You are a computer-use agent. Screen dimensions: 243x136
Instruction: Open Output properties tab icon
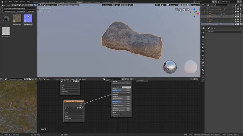pos(203,40)
